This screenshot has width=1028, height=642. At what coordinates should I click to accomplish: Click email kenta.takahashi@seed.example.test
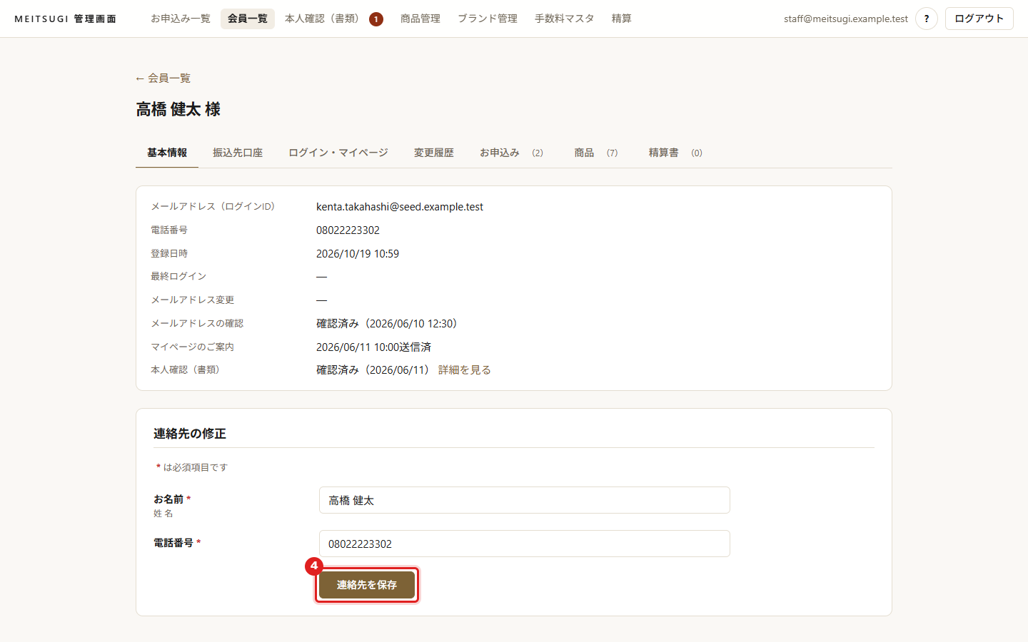[x=400, y=207]
